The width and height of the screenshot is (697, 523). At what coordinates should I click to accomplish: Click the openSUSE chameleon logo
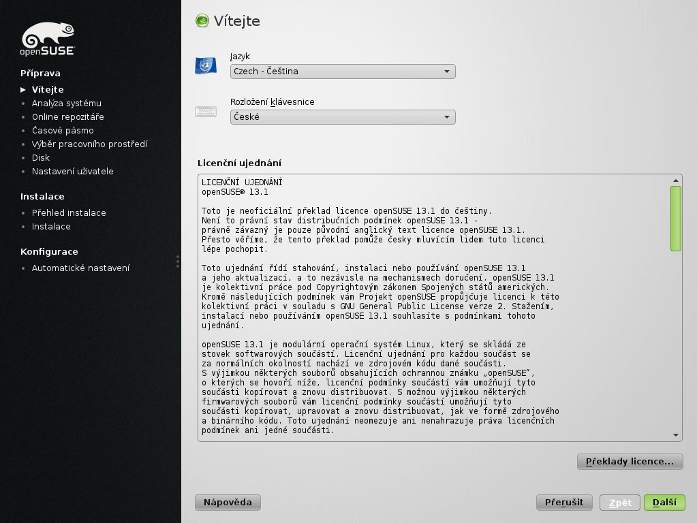pyautogui.click(x=48, y=39)
